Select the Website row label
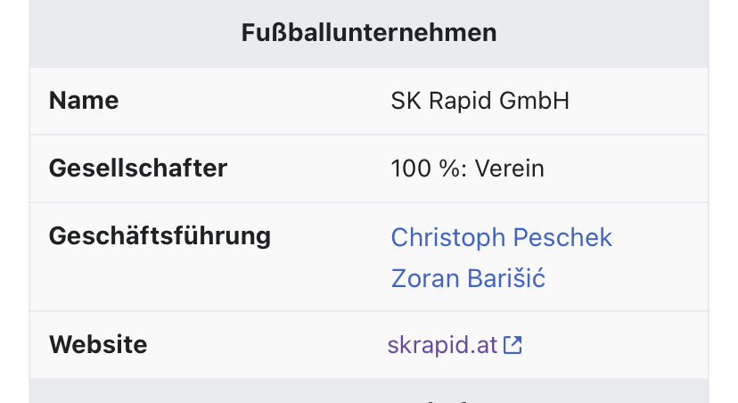Viewport: 738px width, 403px height. (98, 345)
